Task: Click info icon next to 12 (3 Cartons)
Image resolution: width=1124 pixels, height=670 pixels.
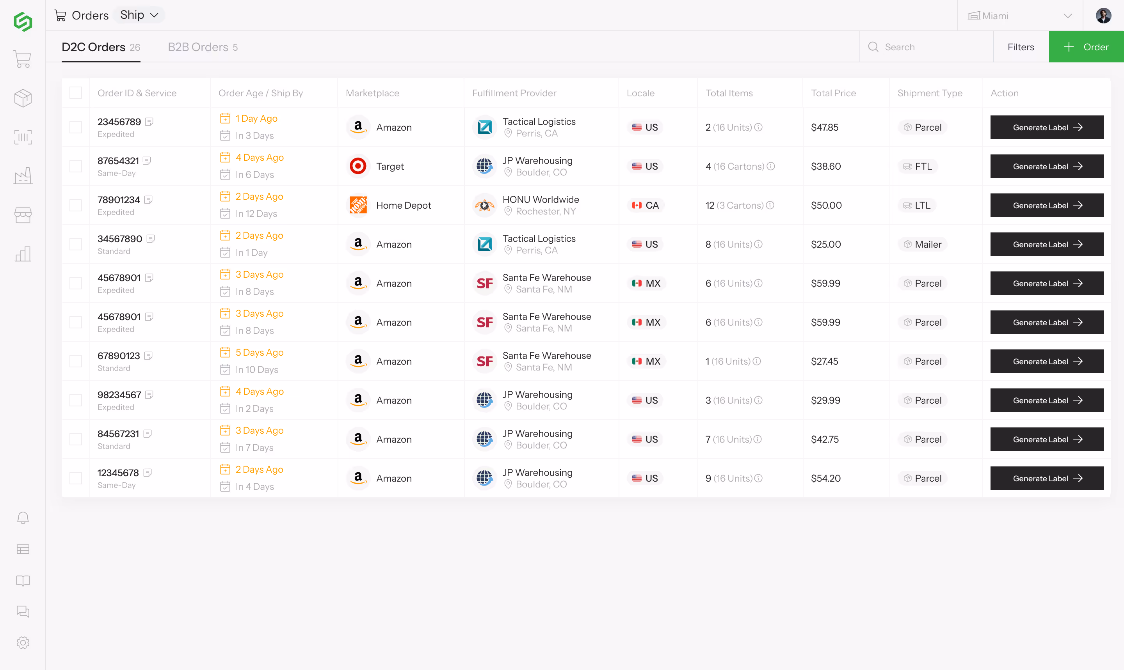Action: [x=770, y=206]
